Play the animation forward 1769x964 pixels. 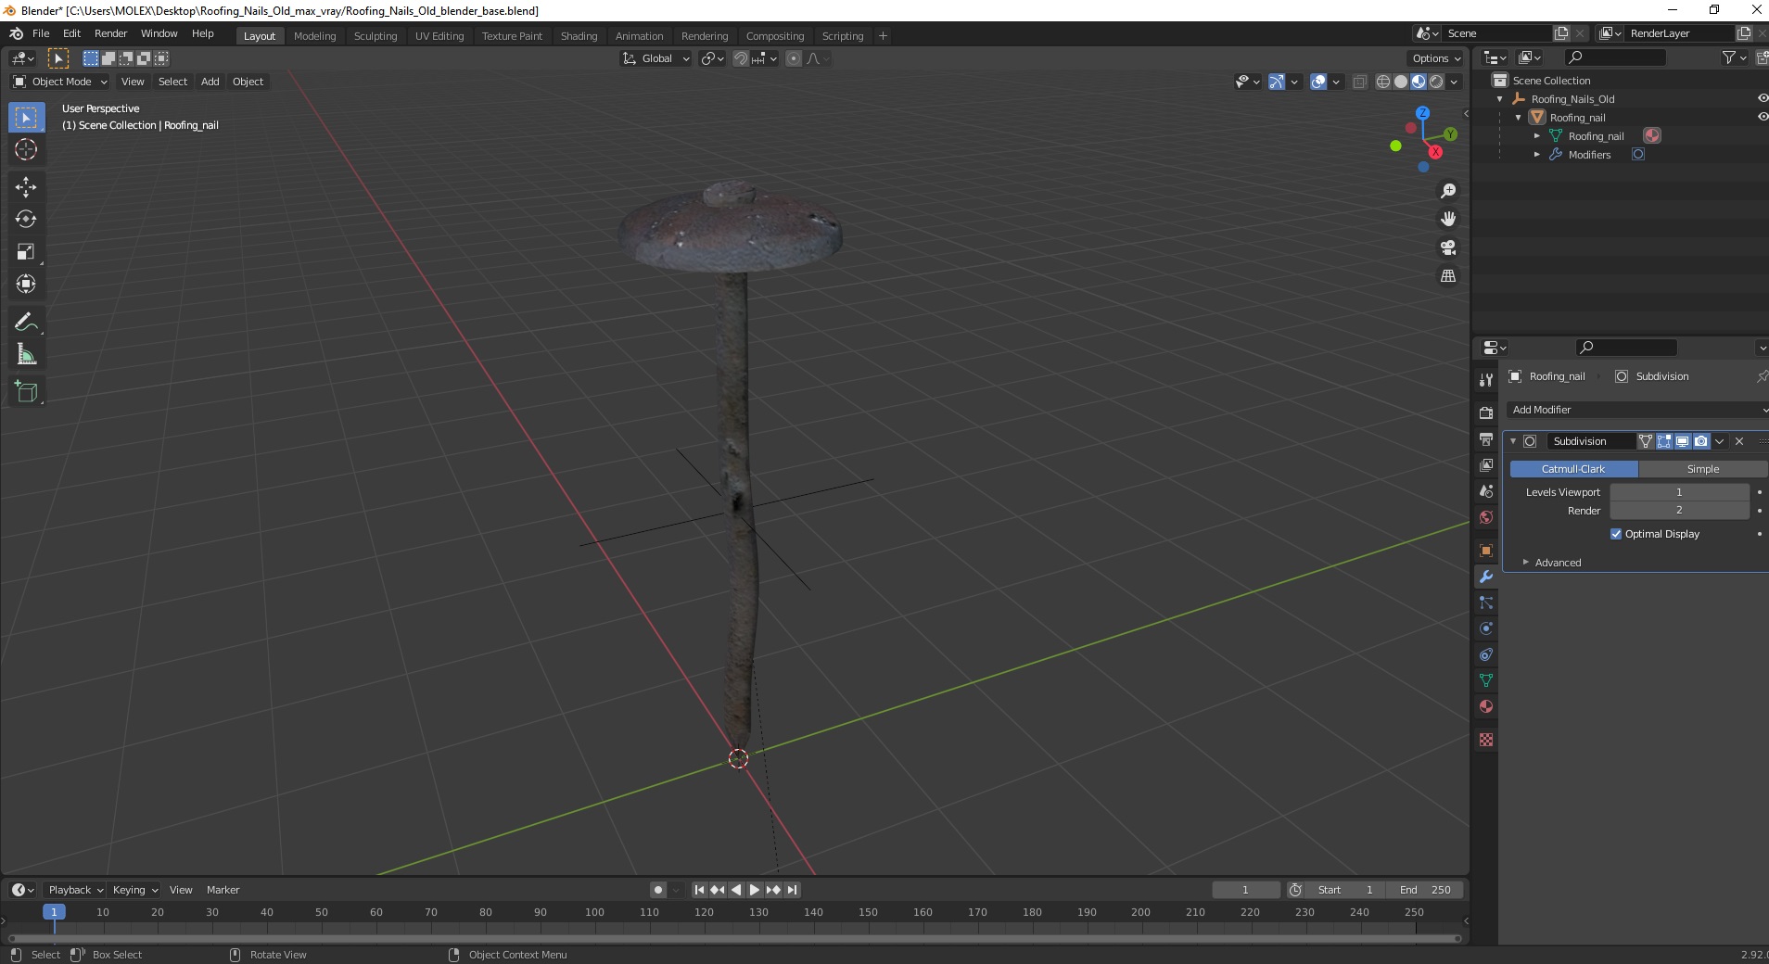pyautogui.click(x=755, y=890)
